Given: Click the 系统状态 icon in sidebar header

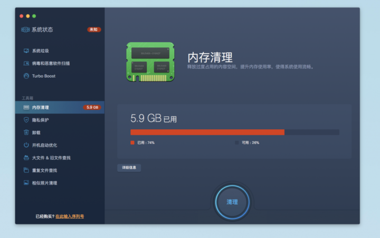Looking at the screenshot, I should click(x=25, y=30).
